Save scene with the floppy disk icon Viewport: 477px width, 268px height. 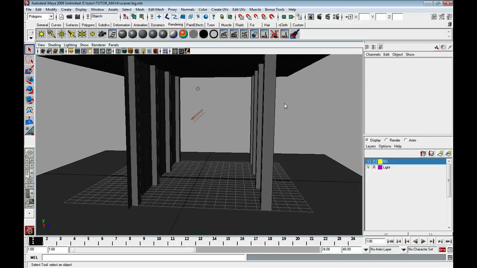click(78, 17)
